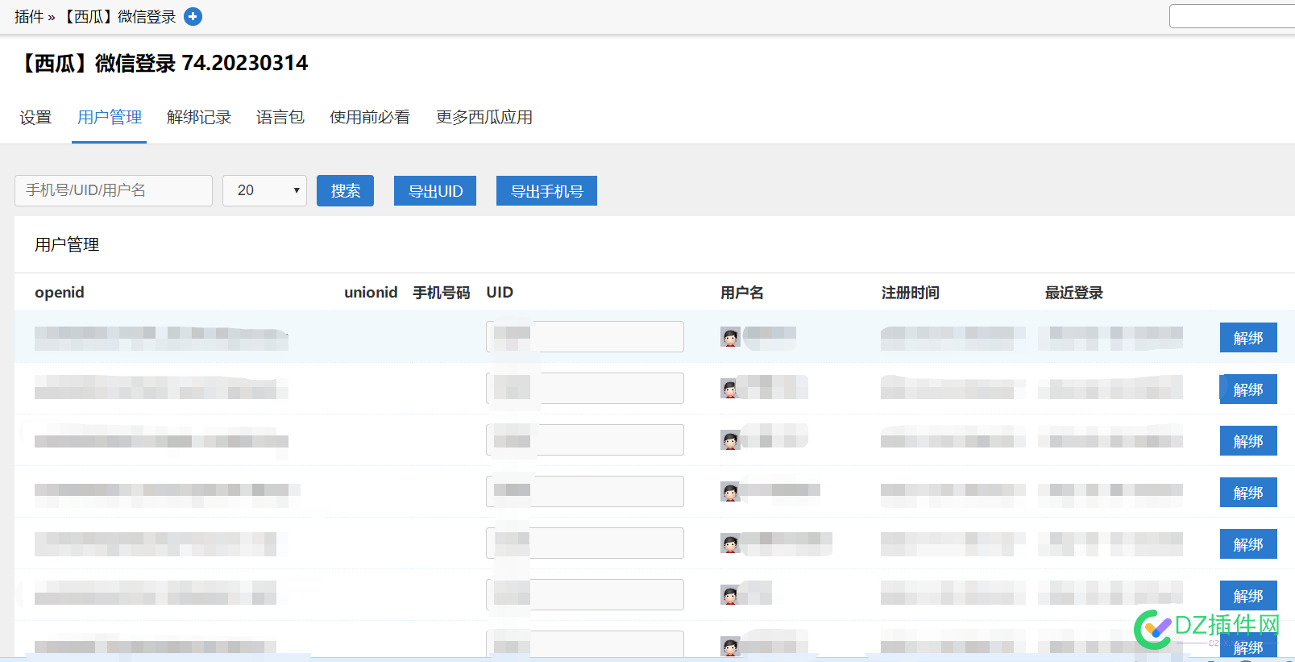Open the 解绑记录 tab
The height and width of the screenshot is (662, 1295).
click(199, 118)
